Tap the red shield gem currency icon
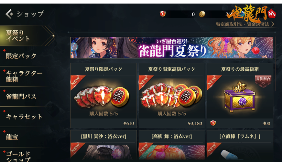The width and height of the screenshot is (282, 162). [163, 14]
